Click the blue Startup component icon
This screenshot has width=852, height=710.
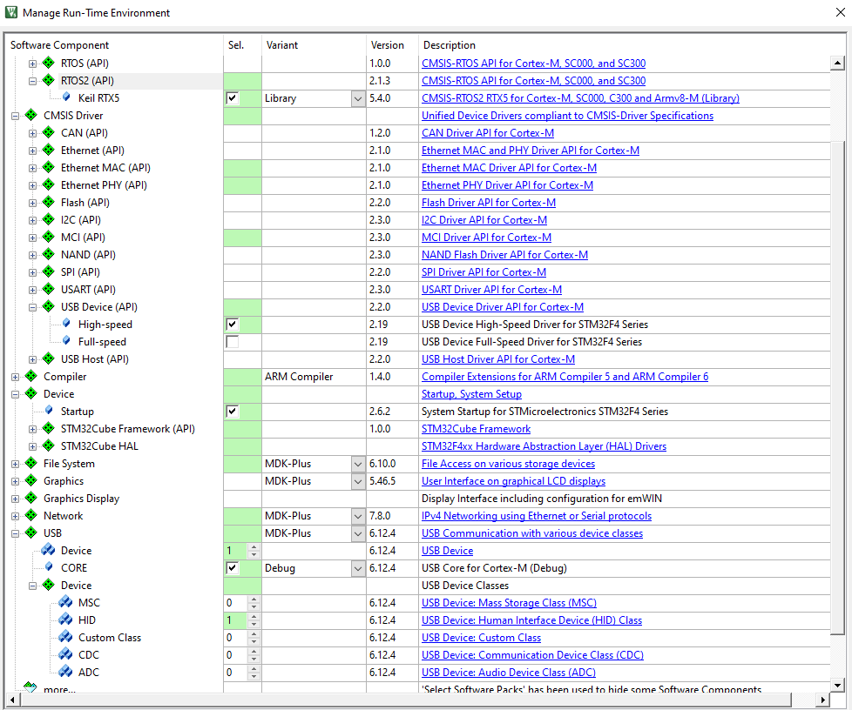[x=49, y=411]
